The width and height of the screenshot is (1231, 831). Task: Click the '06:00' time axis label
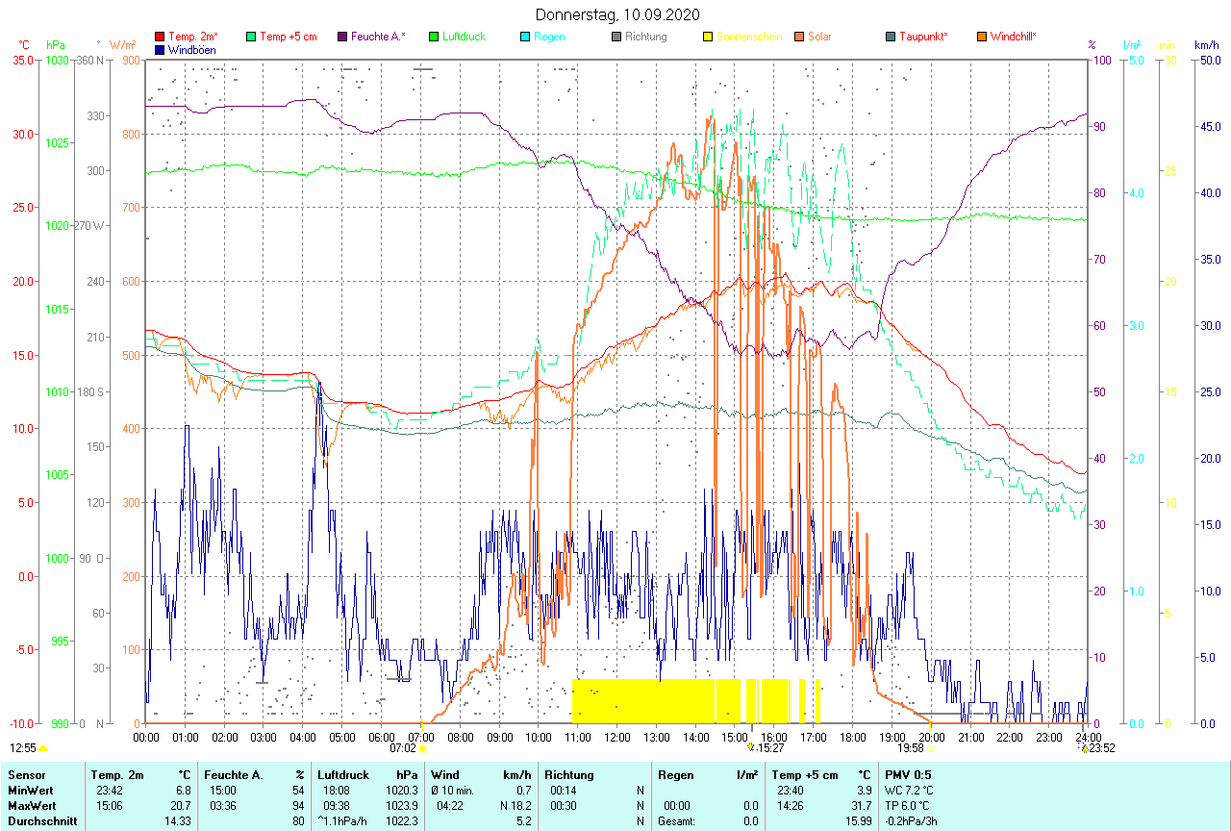[x=382, y=737]
